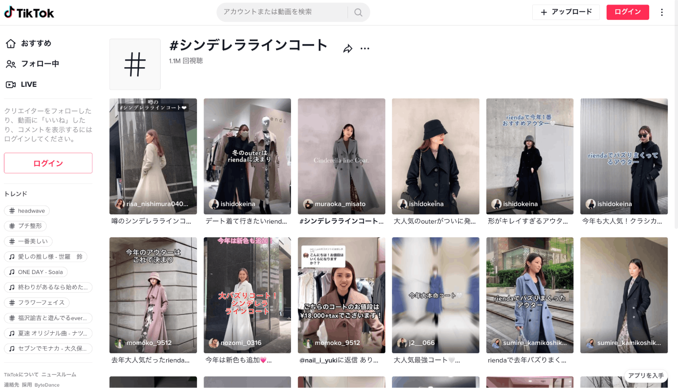Screen dimensions: 678x388
Task: Open the フォロー中 following tab
Action: point(33,64)
